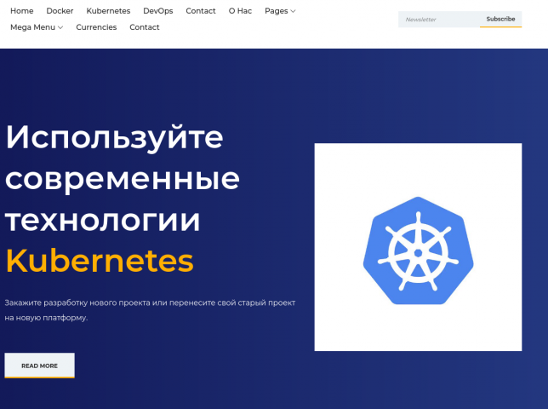This screenshot has width=548, height=409.
Task: Click the paragraph starting 'Закажите разработку'
Action: [x=150, y=310]
